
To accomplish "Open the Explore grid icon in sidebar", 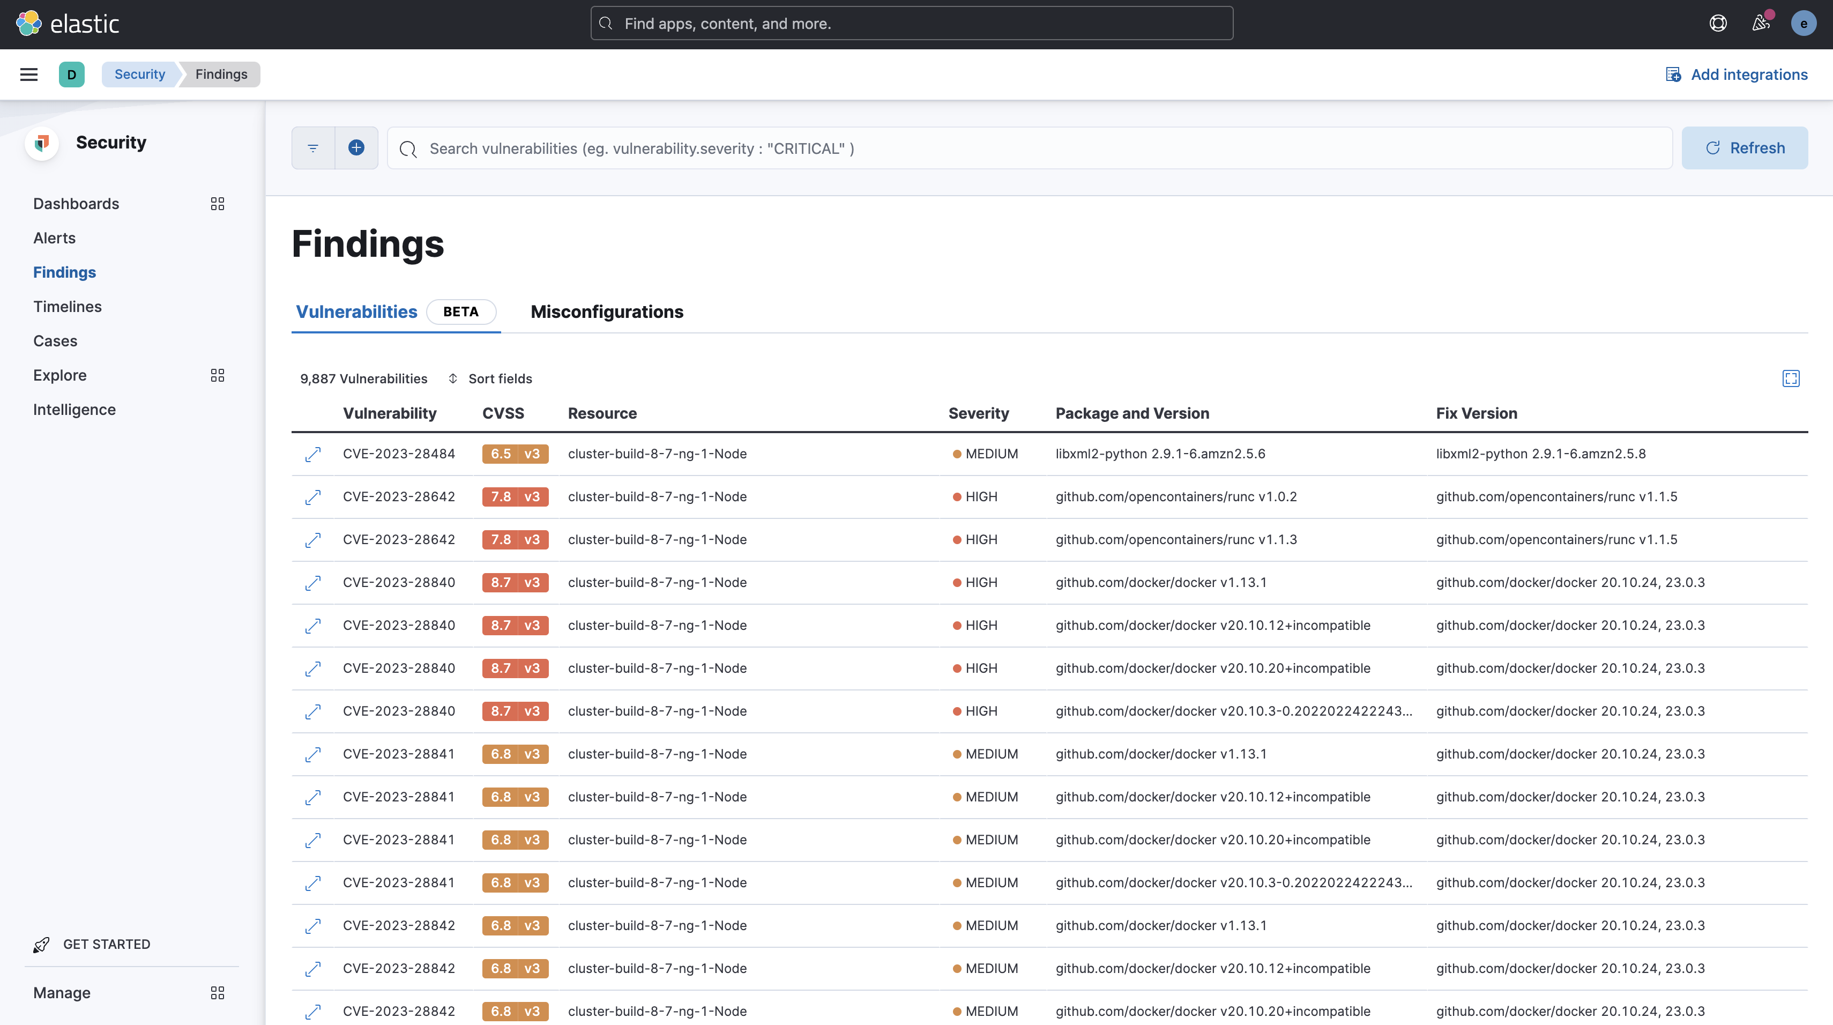I will point(218,375).
